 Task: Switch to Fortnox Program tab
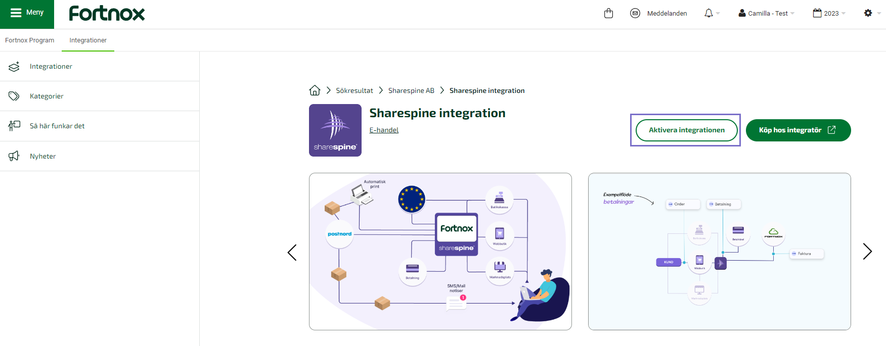30,40
